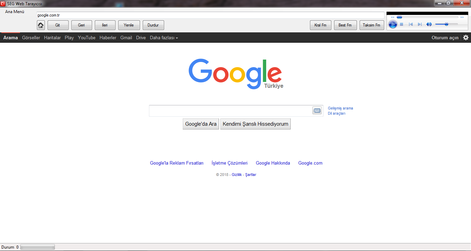Open Drive from Google bar
The height and width of the screenshot is (251, 471).
click(x=141, y=38)
